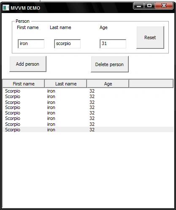The image size is (176, 210).
Task: Select the fifth row's age value 32
Action: pyautogui.click(x=92, y=113)
